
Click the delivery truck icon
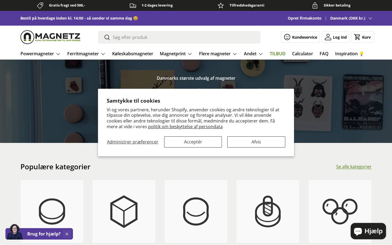(133, 5)
